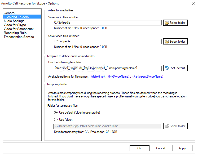This screenshot has height=157, width=198.
Task: Click the file name template field
Action: pyautogui.click(x=108, y=68)
